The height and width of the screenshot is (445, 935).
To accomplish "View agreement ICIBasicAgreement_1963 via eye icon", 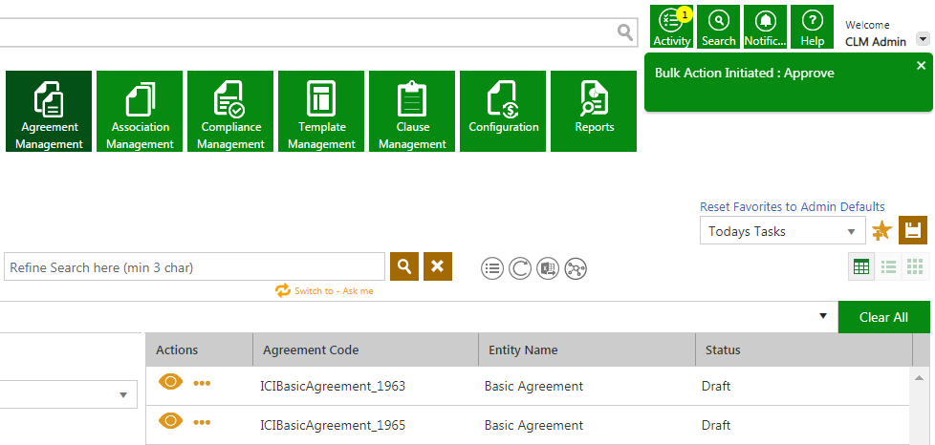I will coord(170,382).
